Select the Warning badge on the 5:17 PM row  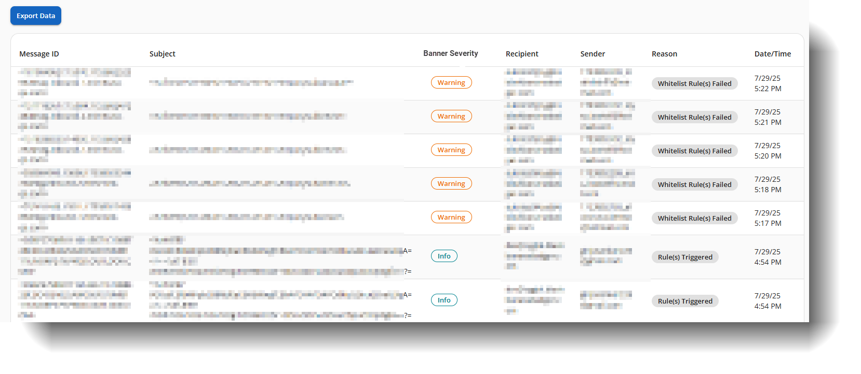[x=451, y=217]
